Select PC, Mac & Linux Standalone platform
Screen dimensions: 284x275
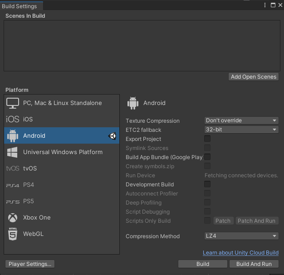pyautogui.click(x=62, y=103)
